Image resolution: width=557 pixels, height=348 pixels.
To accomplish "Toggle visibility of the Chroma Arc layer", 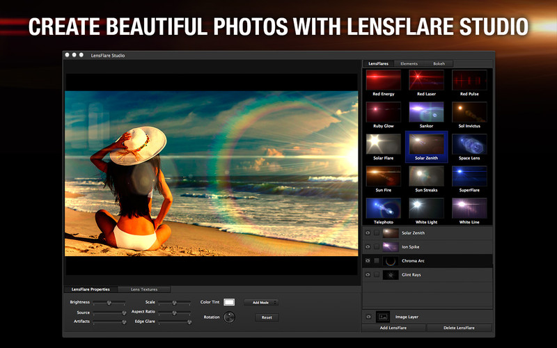I will [368, 260].
